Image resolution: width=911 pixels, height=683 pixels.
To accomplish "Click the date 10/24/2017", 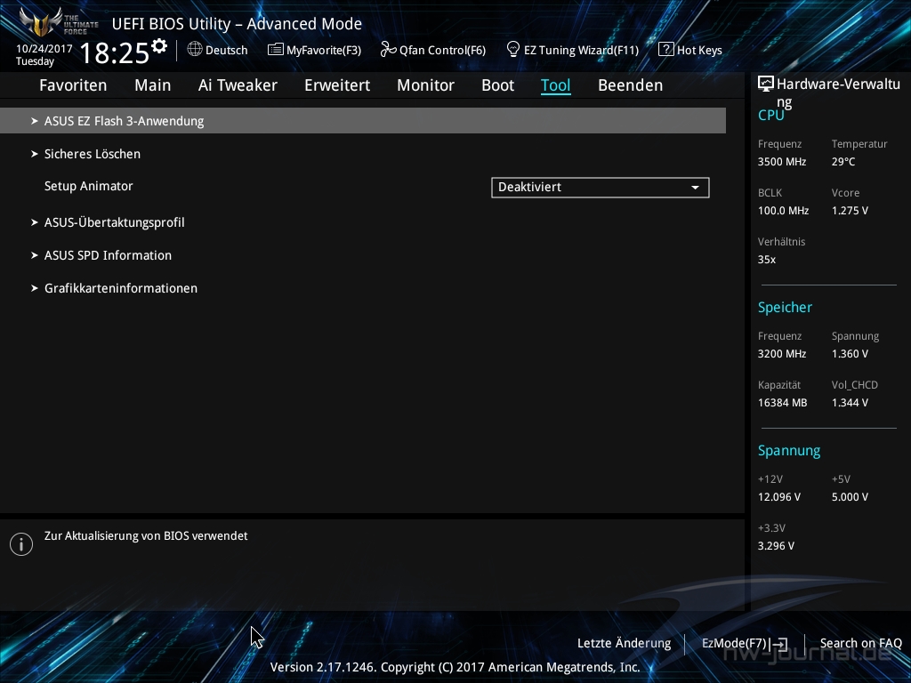I will 44,49.
